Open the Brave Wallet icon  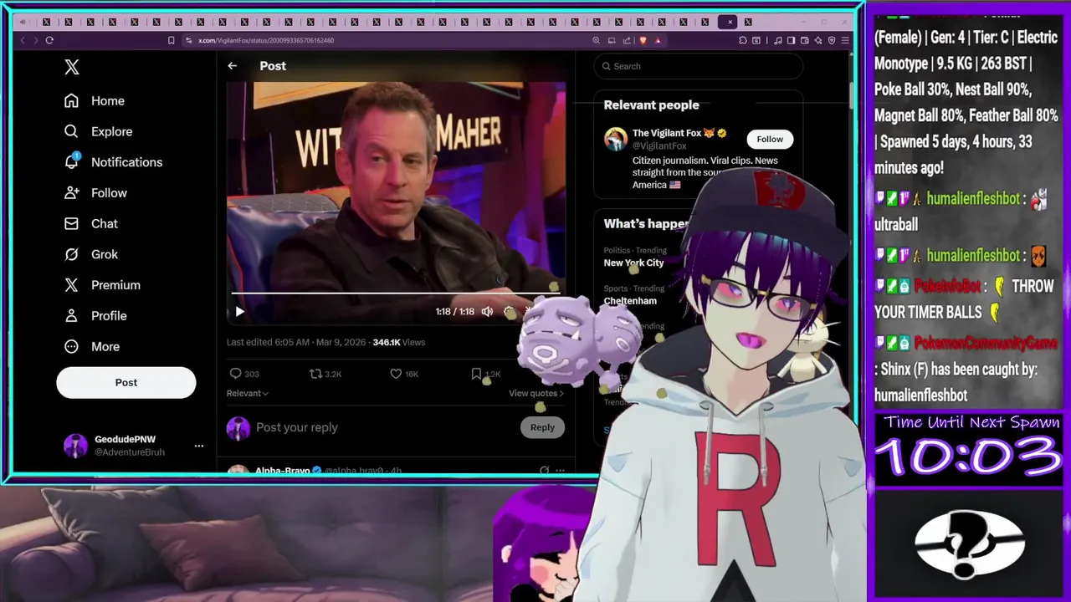[805, 40]
